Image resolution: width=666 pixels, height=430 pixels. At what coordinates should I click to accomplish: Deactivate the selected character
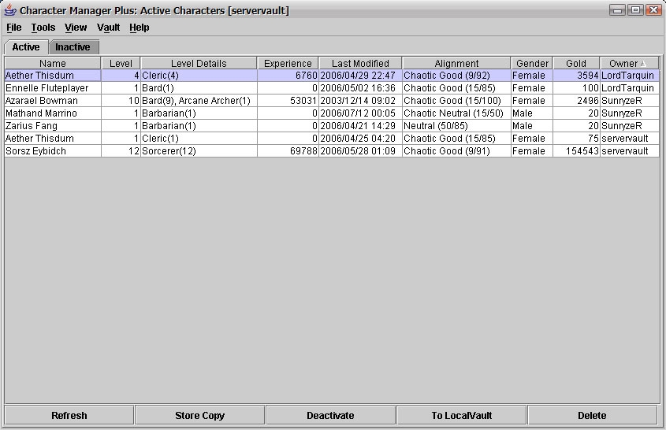(x=330, y=415)
